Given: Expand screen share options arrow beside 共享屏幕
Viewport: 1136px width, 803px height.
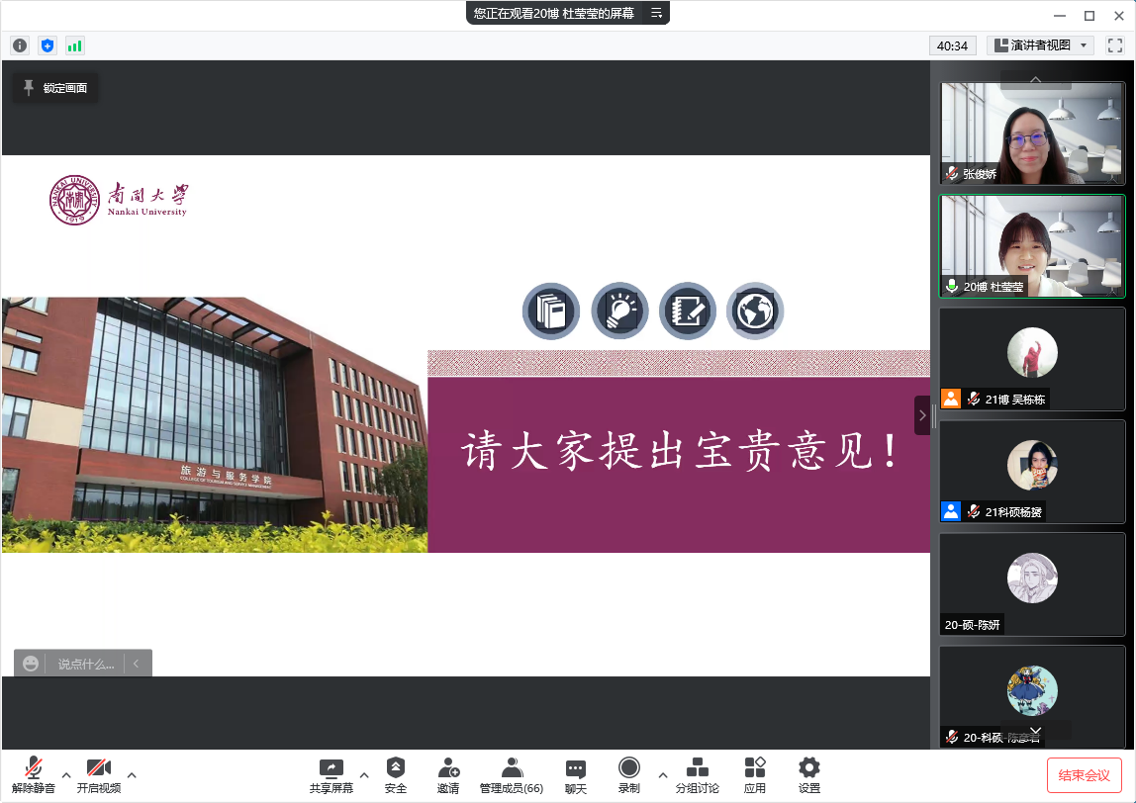Looking at the screenshot, I should point(364,774).
